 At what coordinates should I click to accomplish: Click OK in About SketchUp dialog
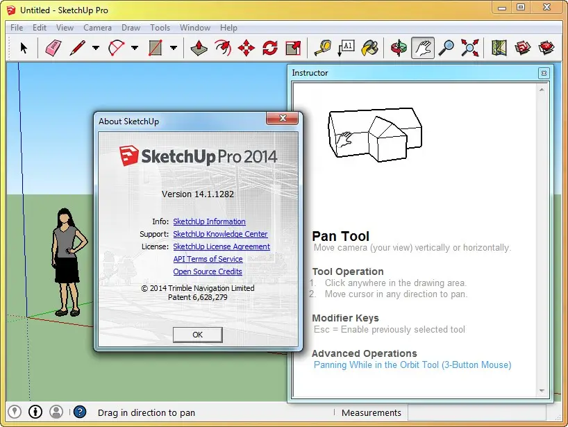point(197,335)
